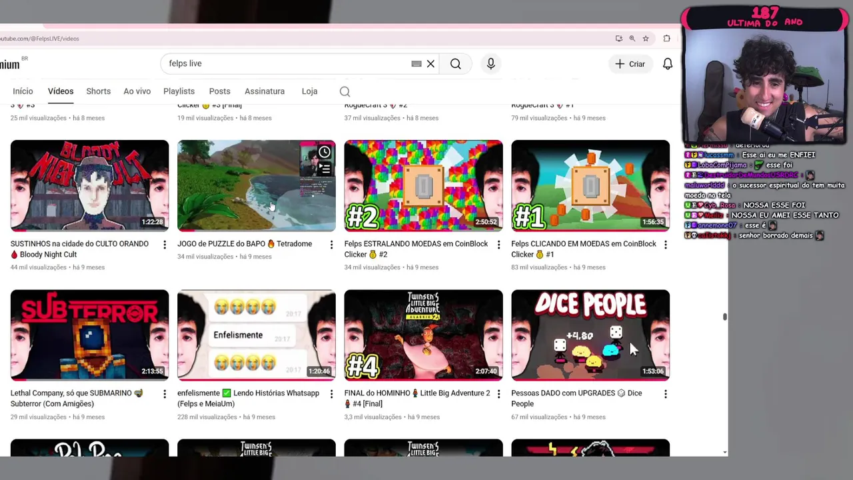
Task: Select the Vídeos tab
Action: click(x=61, y=91)
